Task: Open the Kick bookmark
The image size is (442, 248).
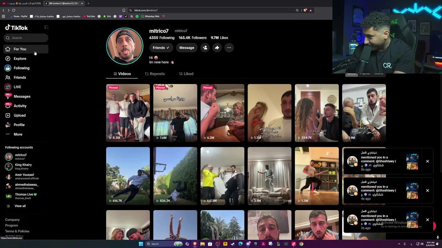Action: coord(107,16)
